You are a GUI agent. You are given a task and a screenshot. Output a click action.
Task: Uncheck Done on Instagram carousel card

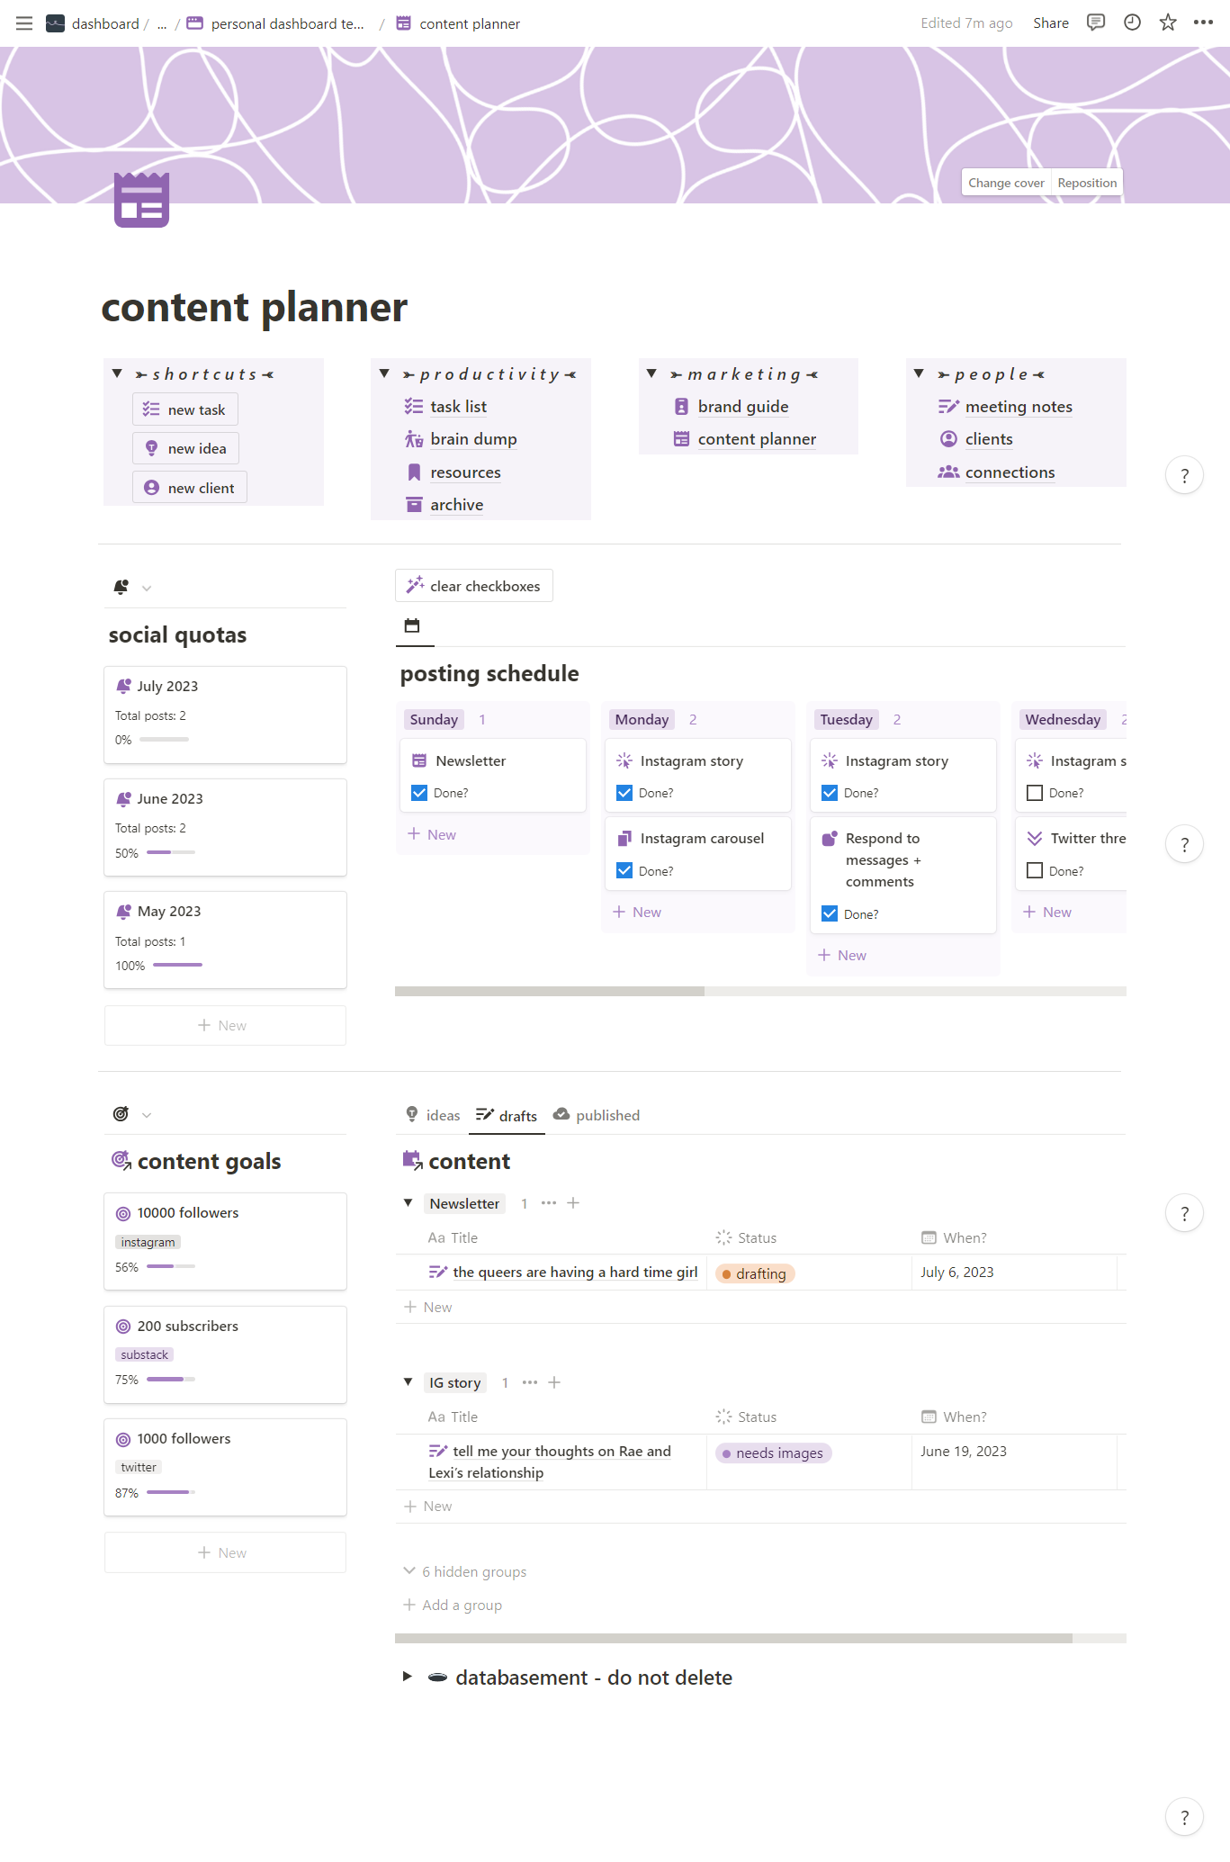click(624, 870)
